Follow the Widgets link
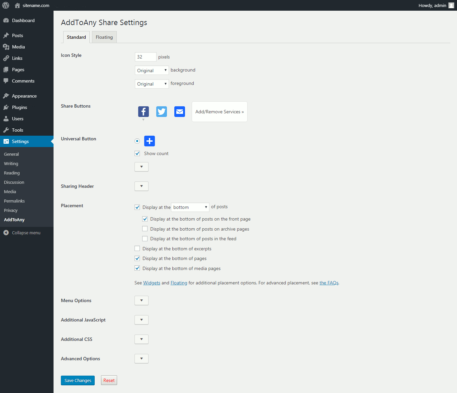457x393 pixels. 152,283
